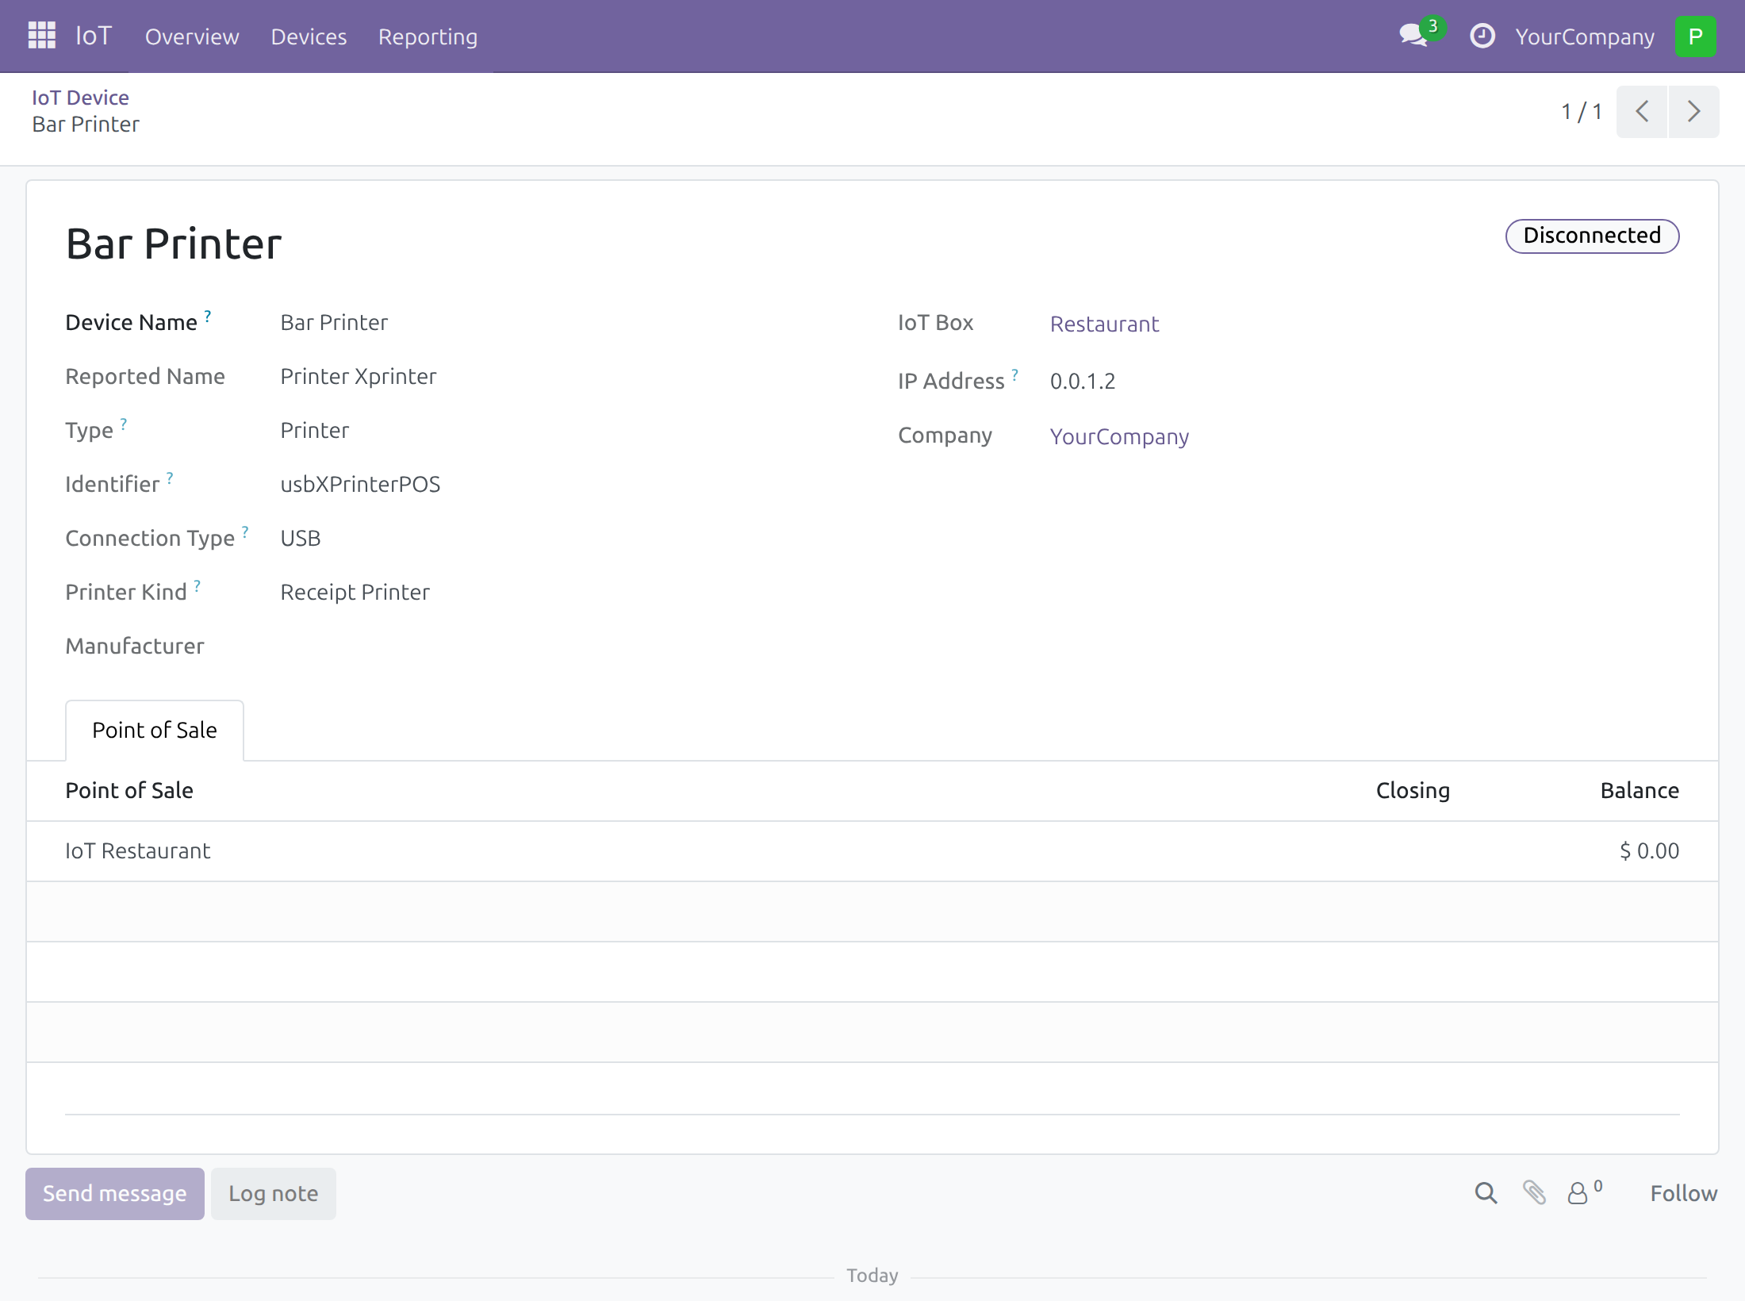Open the Restaurant IoT Box link
Image resolution: width=1745 pixels, height=1301 pixels.
pyautogui.click(x=1104, y=324)
